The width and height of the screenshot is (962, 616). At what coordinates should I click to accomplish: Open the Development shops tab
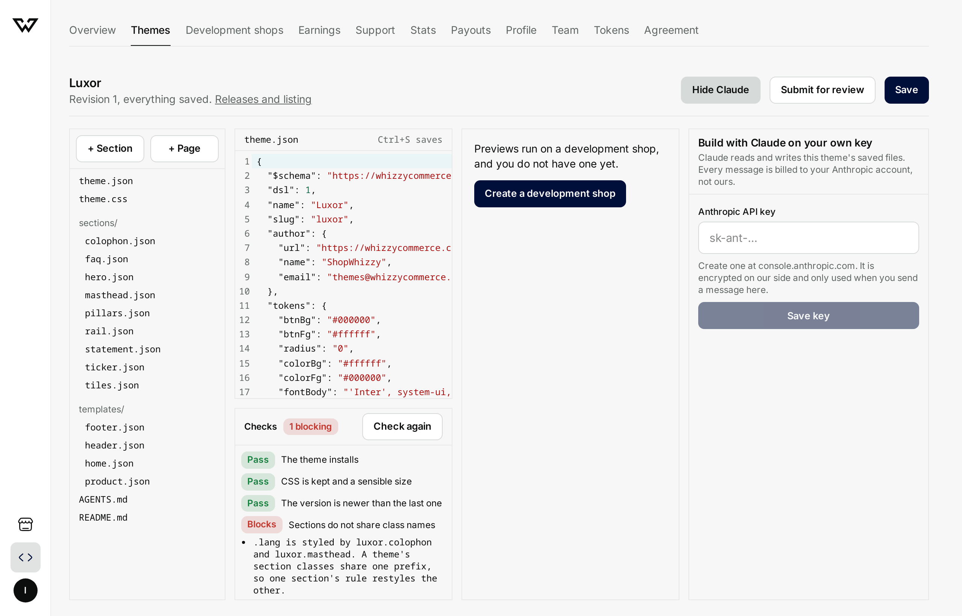[234, 30]
